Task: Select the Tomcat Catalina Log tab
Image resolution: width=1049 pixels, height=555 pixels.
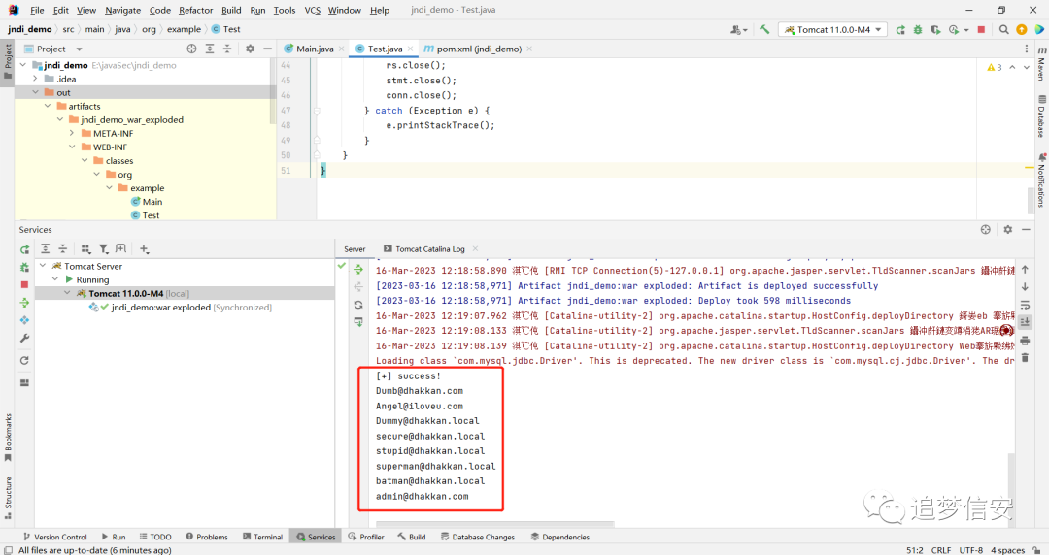Action: [430, 248]
